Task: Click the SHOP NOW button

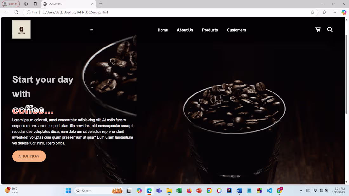Action: (29, 156)
